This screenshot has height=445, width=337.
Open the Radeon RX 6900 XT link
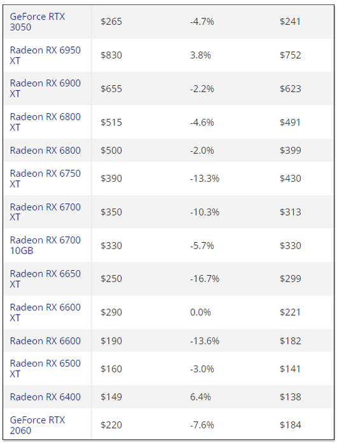click(x=45, y=88)
